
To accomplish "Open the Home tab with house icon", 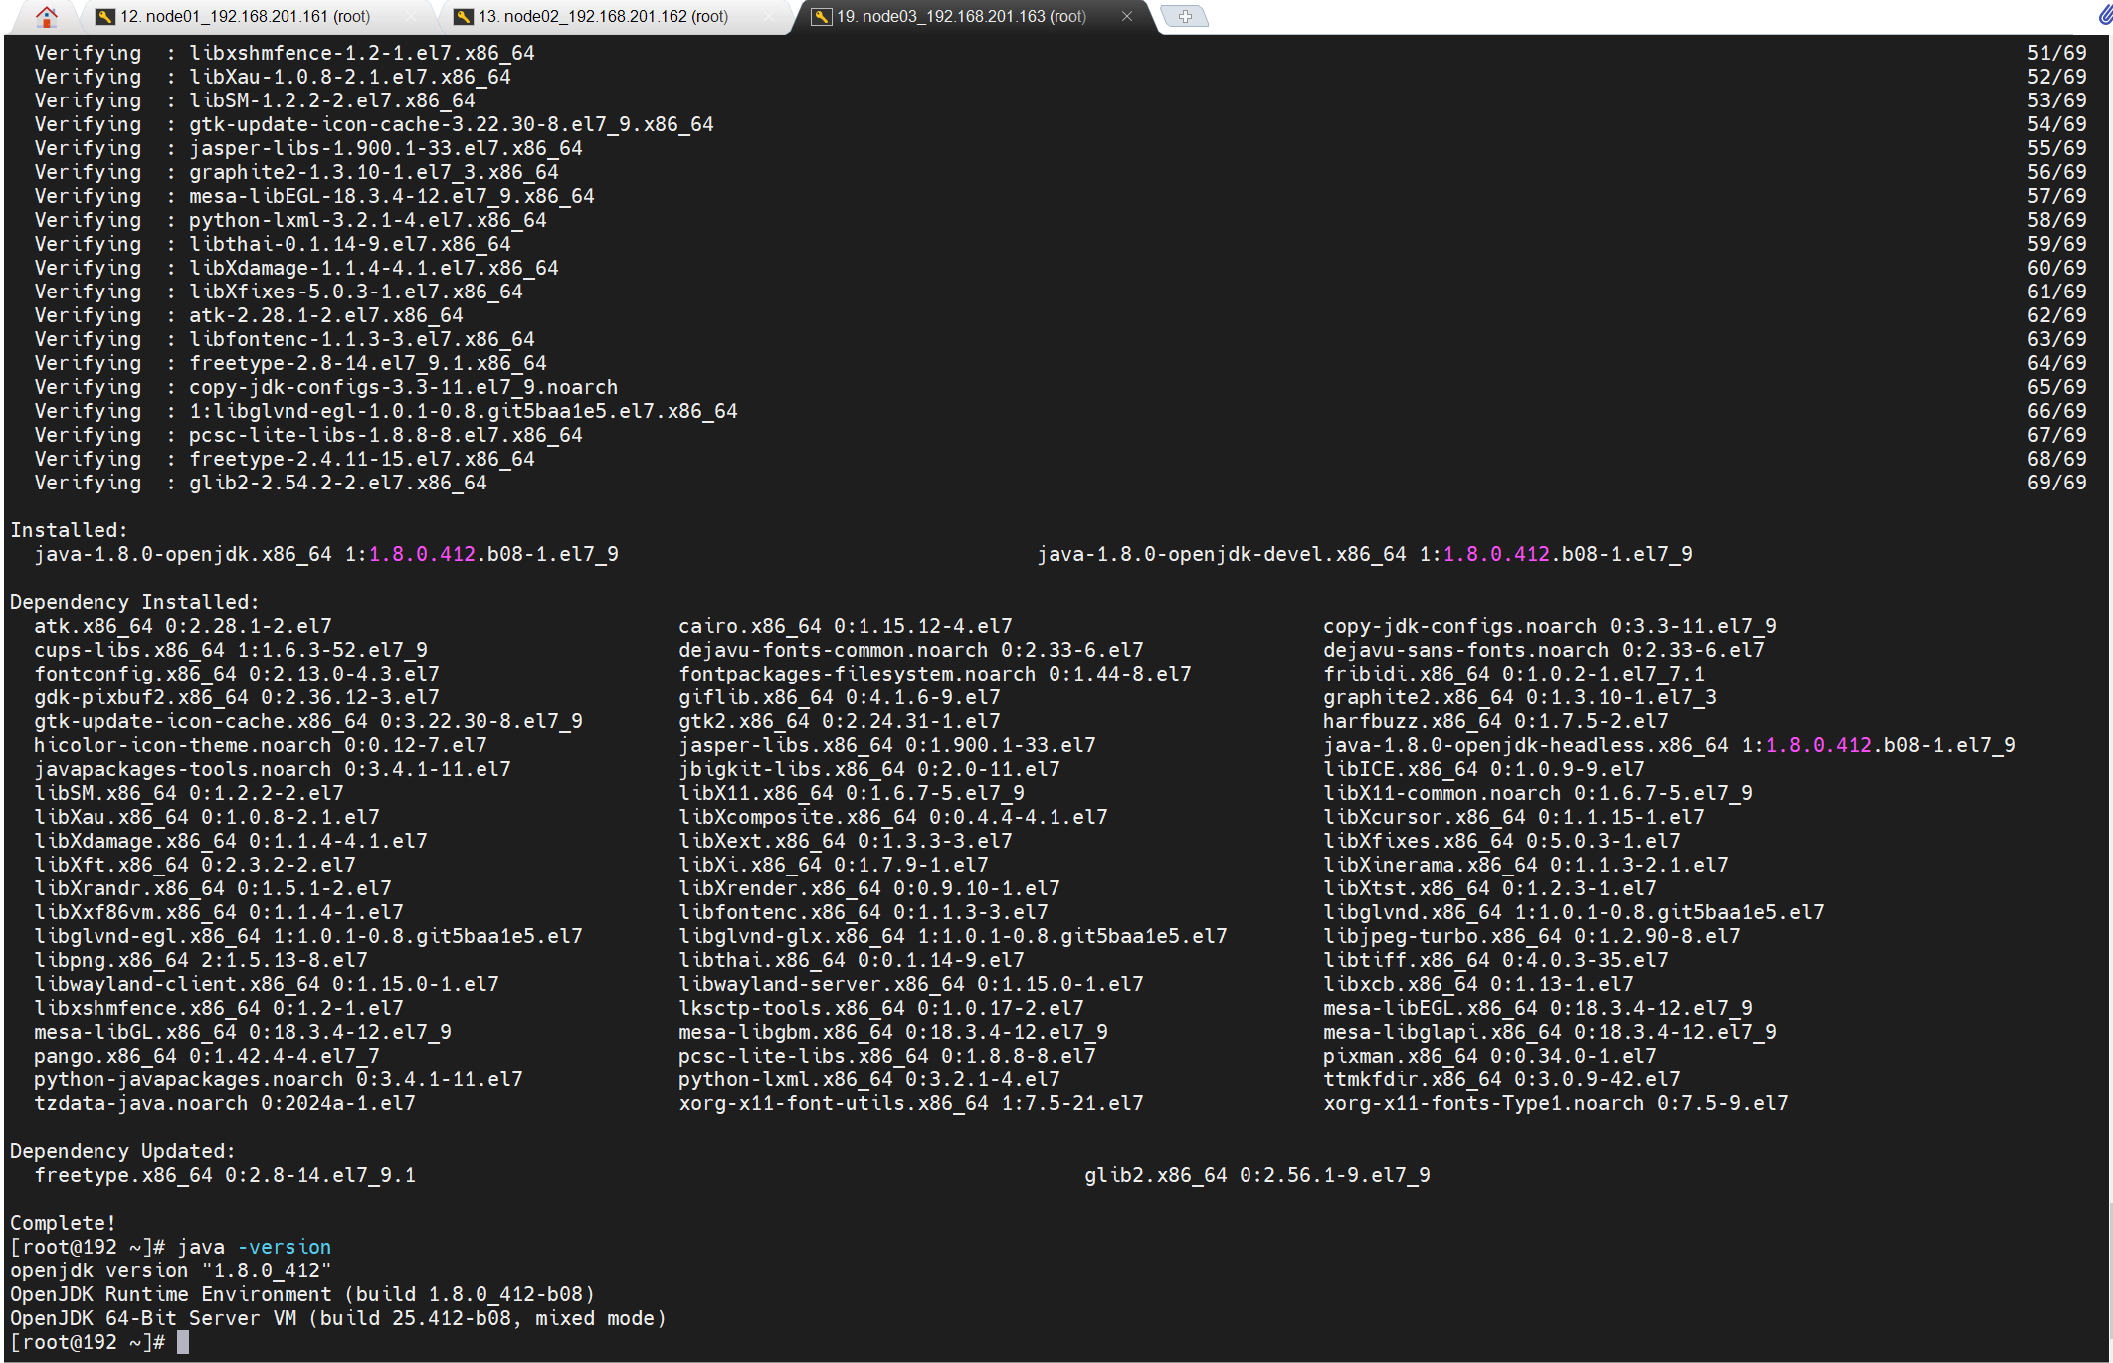I will 46,16.
